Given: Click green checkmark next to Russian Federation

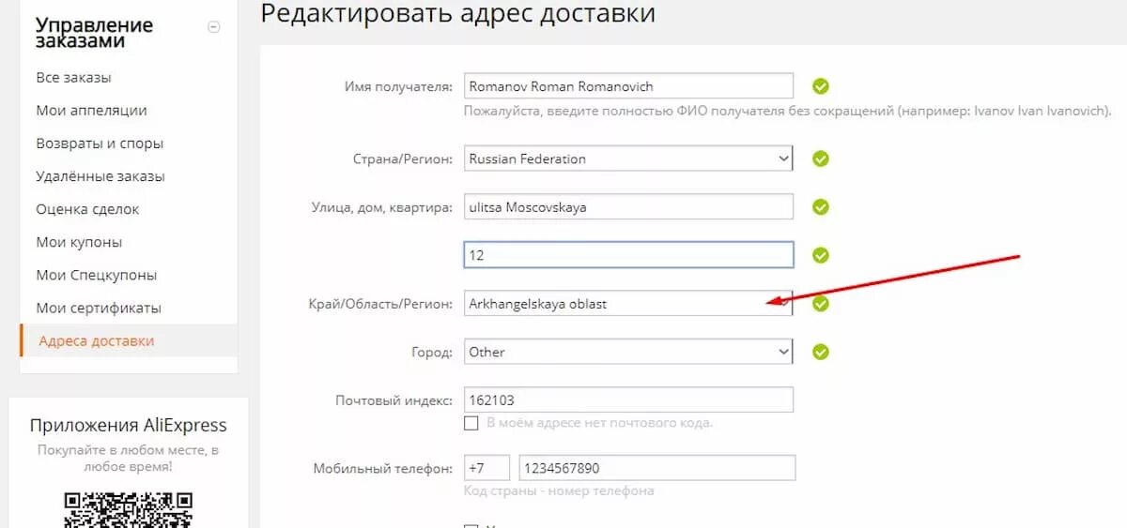Looking at the screenshot, I should (821, 158).
